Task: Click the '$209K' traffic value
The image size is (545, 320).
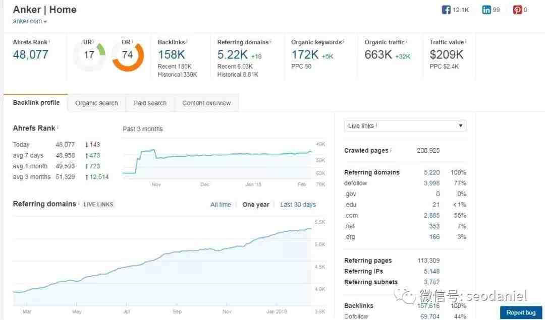Action: (x=447, y=54)
